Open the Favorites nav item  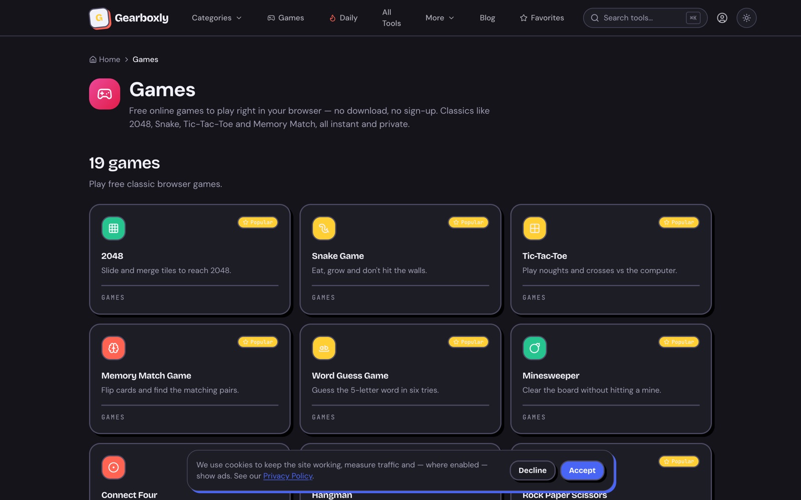542,18
